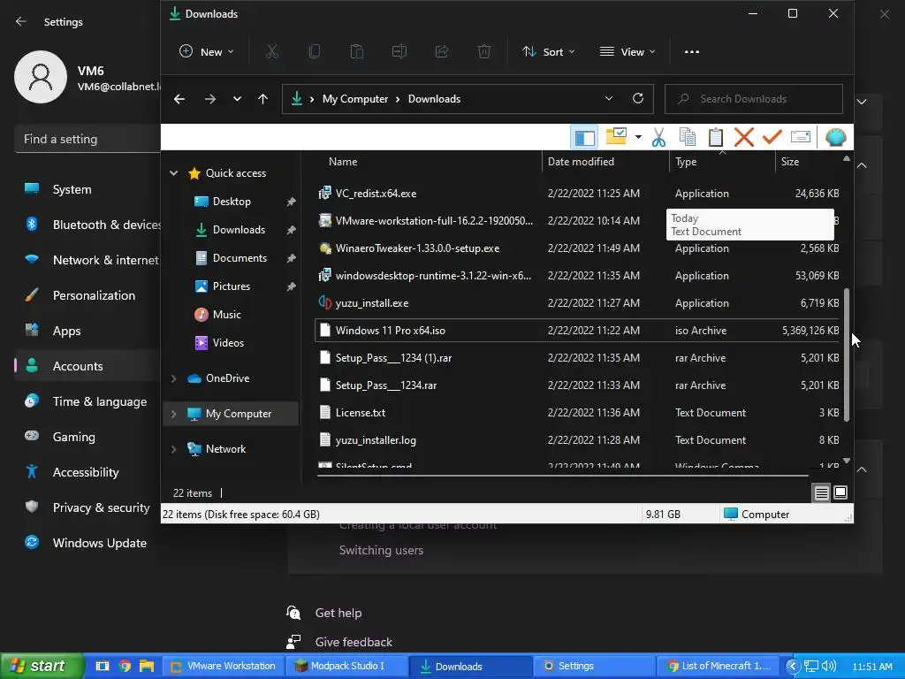The image size is (905, 679).
Task: Click the Copy pages icon in classic toolbar
Action: (x=688, y=137)
